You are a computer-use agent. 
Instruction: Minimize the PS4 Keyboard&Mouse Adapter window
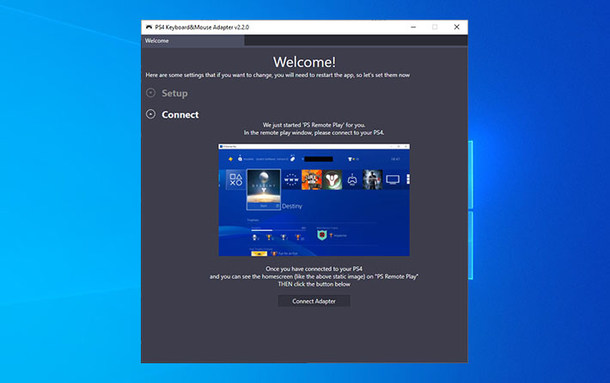[413, 27]
